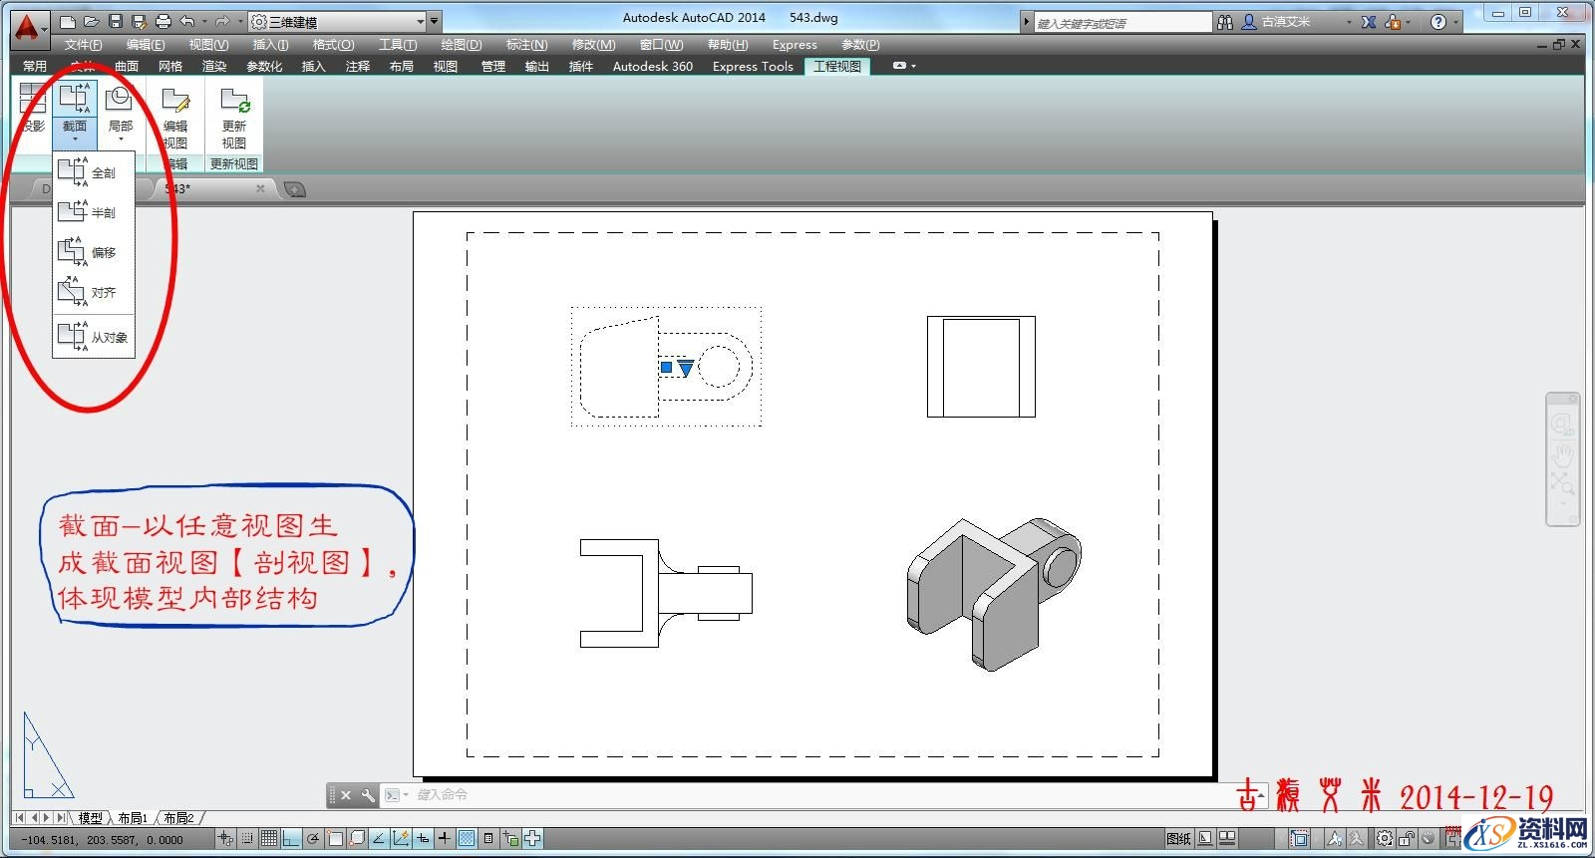Image resolution: width=1595 pixels, height=858 pixels.
Task: Click the Undo arrow icon
Action: [x=186, y=21]
